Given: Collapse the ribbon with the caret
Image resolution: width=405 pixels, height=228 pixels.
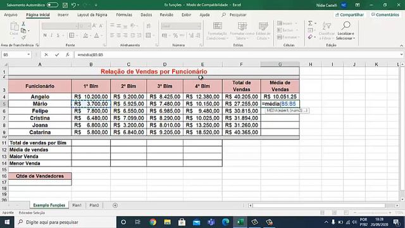Looking at the screenshot, I should pos(401,46).
